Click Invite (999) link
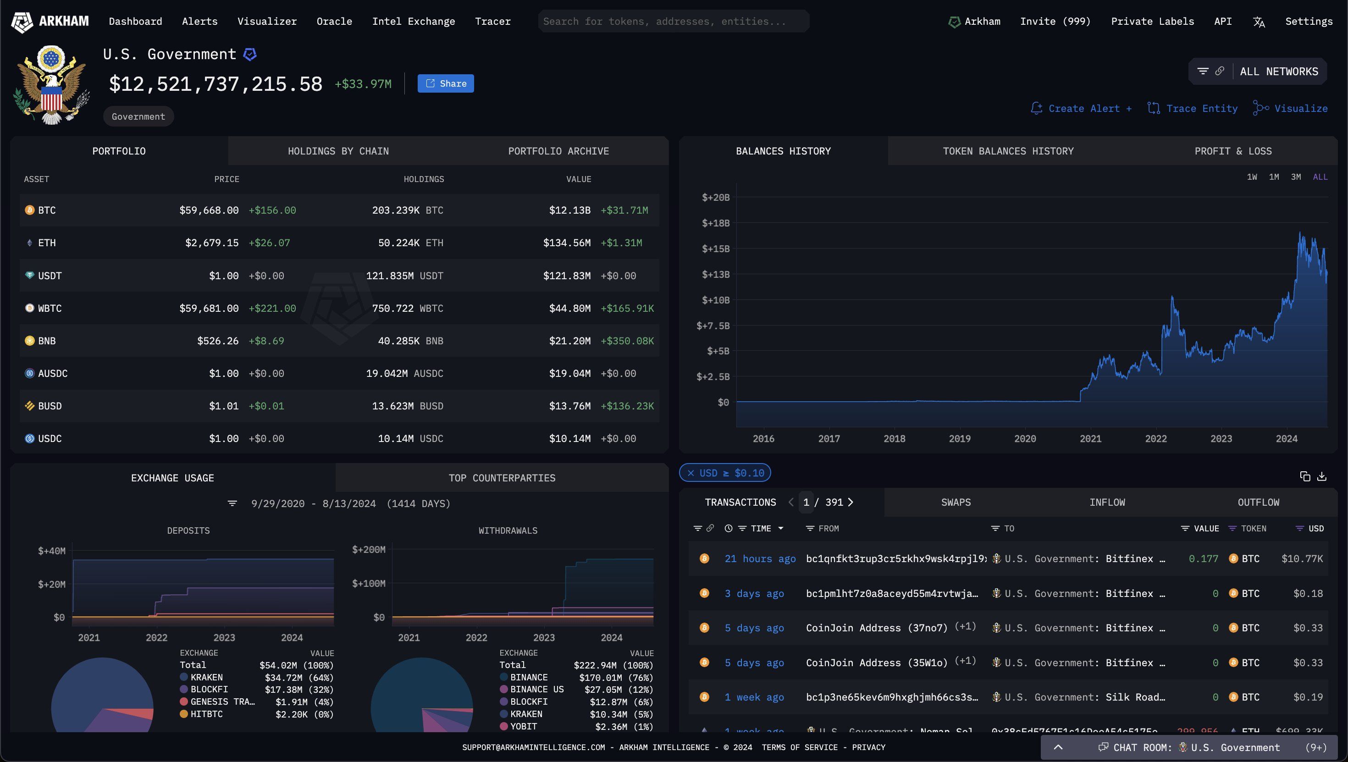1348x762 pixels. coord(1055,22)
